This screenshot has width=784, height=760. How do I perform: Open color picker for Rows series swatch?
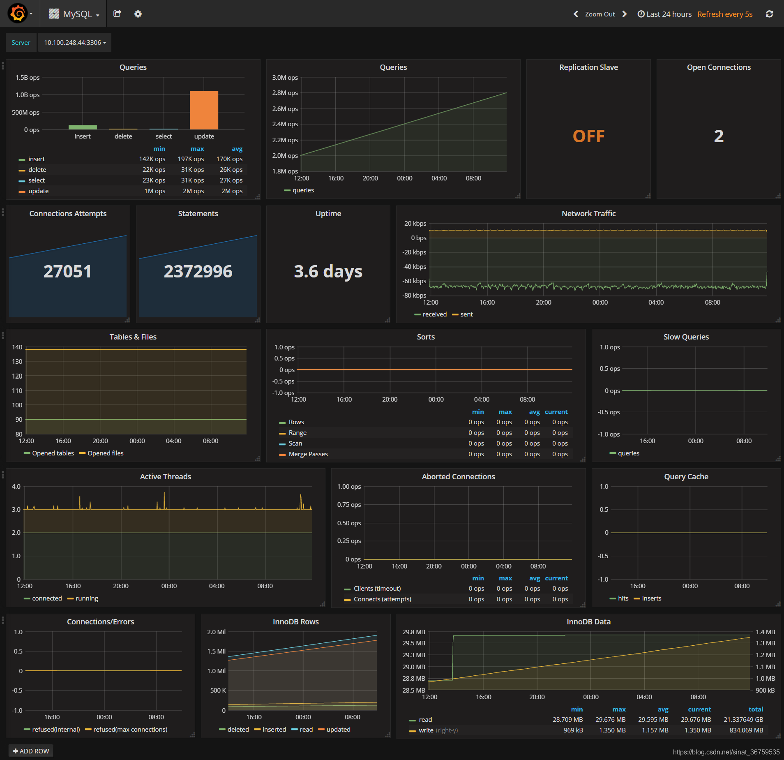click(x=282, y=422)
